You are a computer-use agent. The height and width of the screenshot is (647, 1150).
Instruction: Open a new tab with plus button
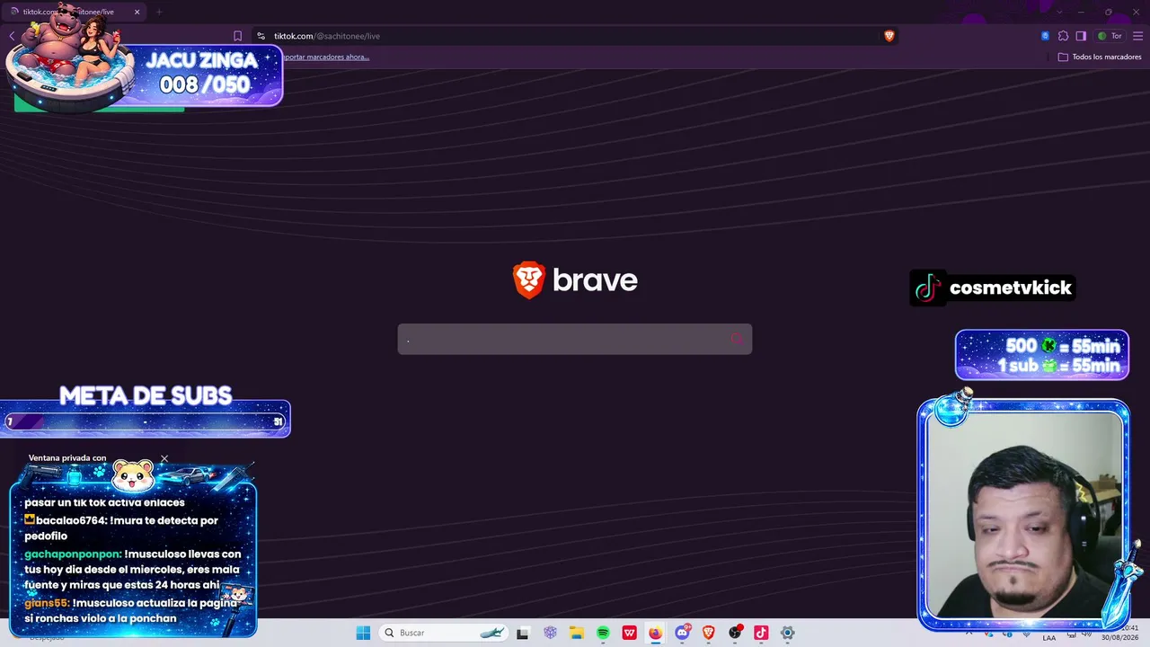(159, 12)
